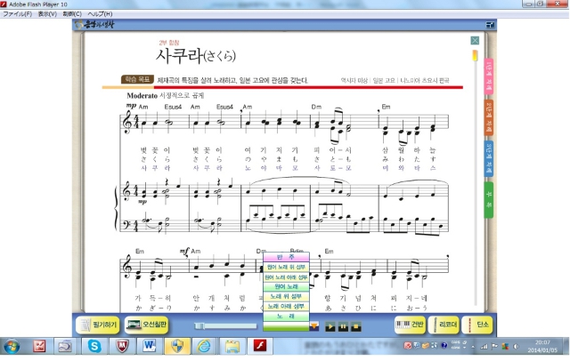Click the 건반 keyboard button
Viewport: 570px width, 361px height.
pyautogui.click(x=410, y=325)
